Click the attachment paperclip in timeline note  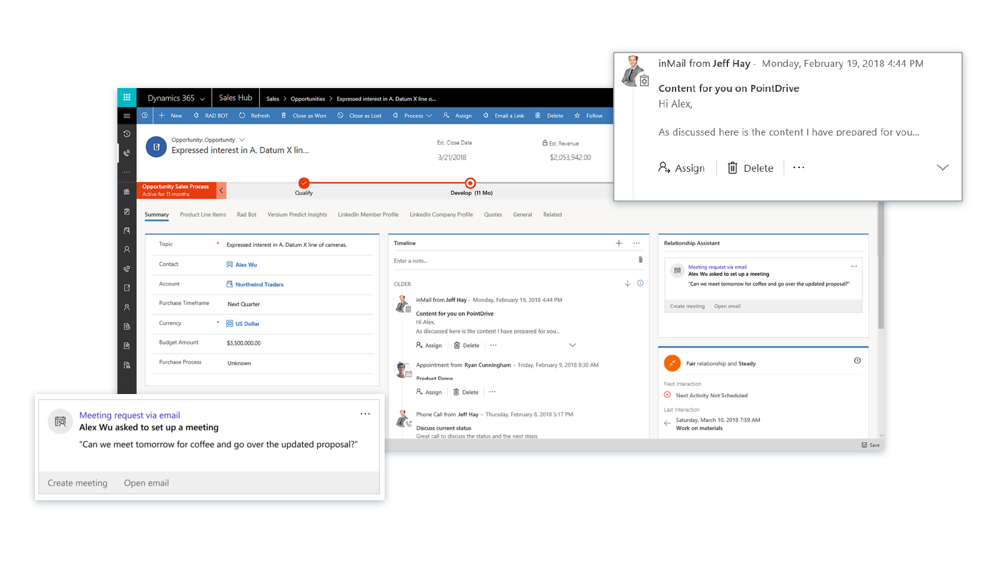pyautogui.click(x=640, y=260)
